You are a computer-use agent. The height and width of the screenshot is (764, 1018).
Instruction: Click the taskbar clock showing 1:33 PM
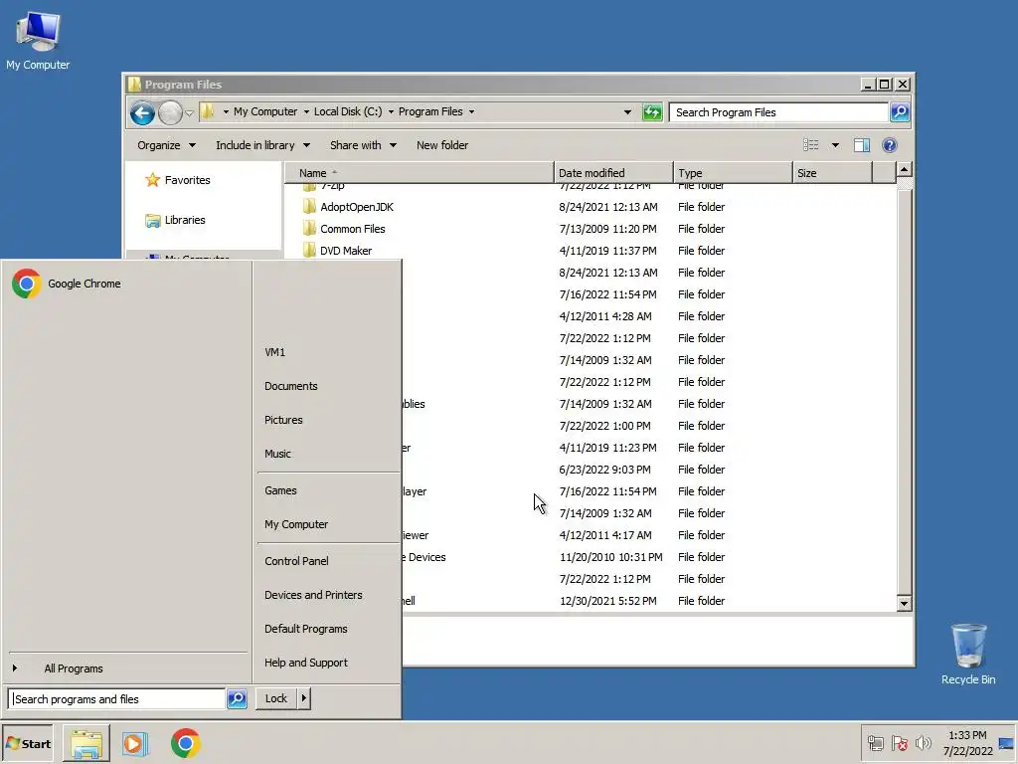coord(967,735)
